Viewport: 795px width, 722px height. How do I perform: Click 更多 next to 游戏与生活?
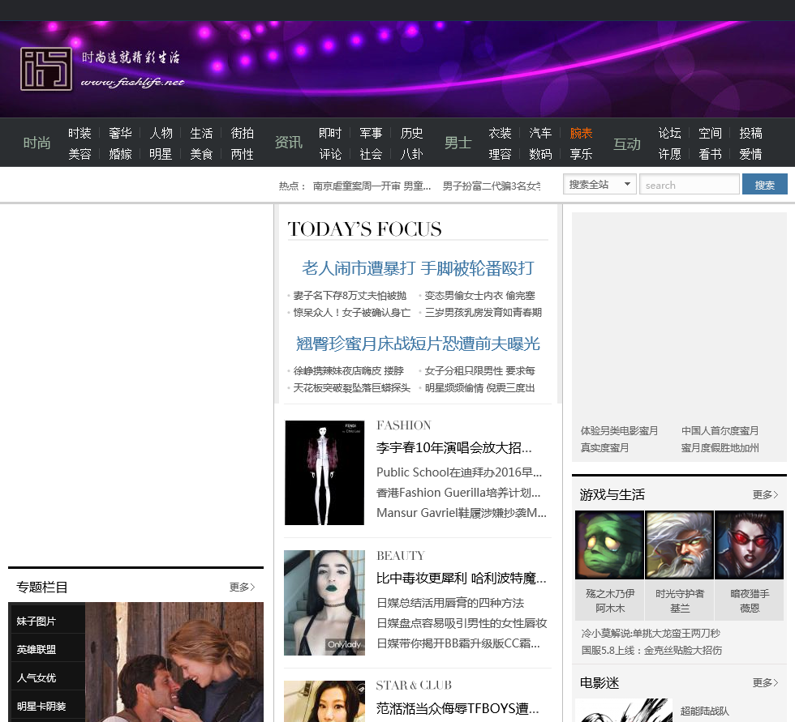coord(765,494)
